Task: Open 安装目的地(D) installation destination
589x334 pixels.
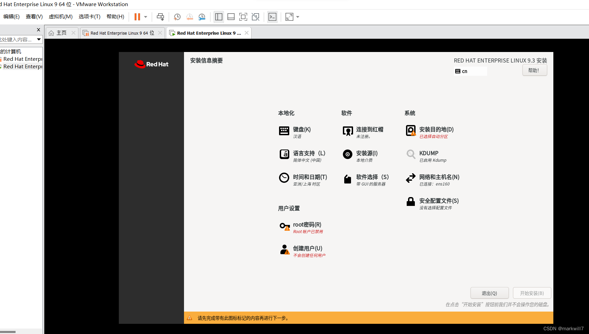Action: [x=429, y=132]
